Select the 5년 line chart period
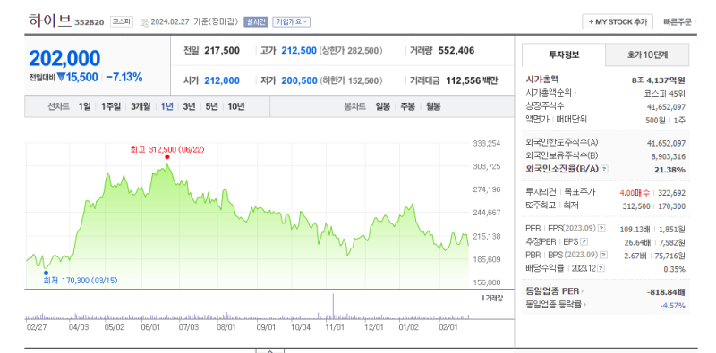Viewport: 716px width, 353px height. coord(211,106)
